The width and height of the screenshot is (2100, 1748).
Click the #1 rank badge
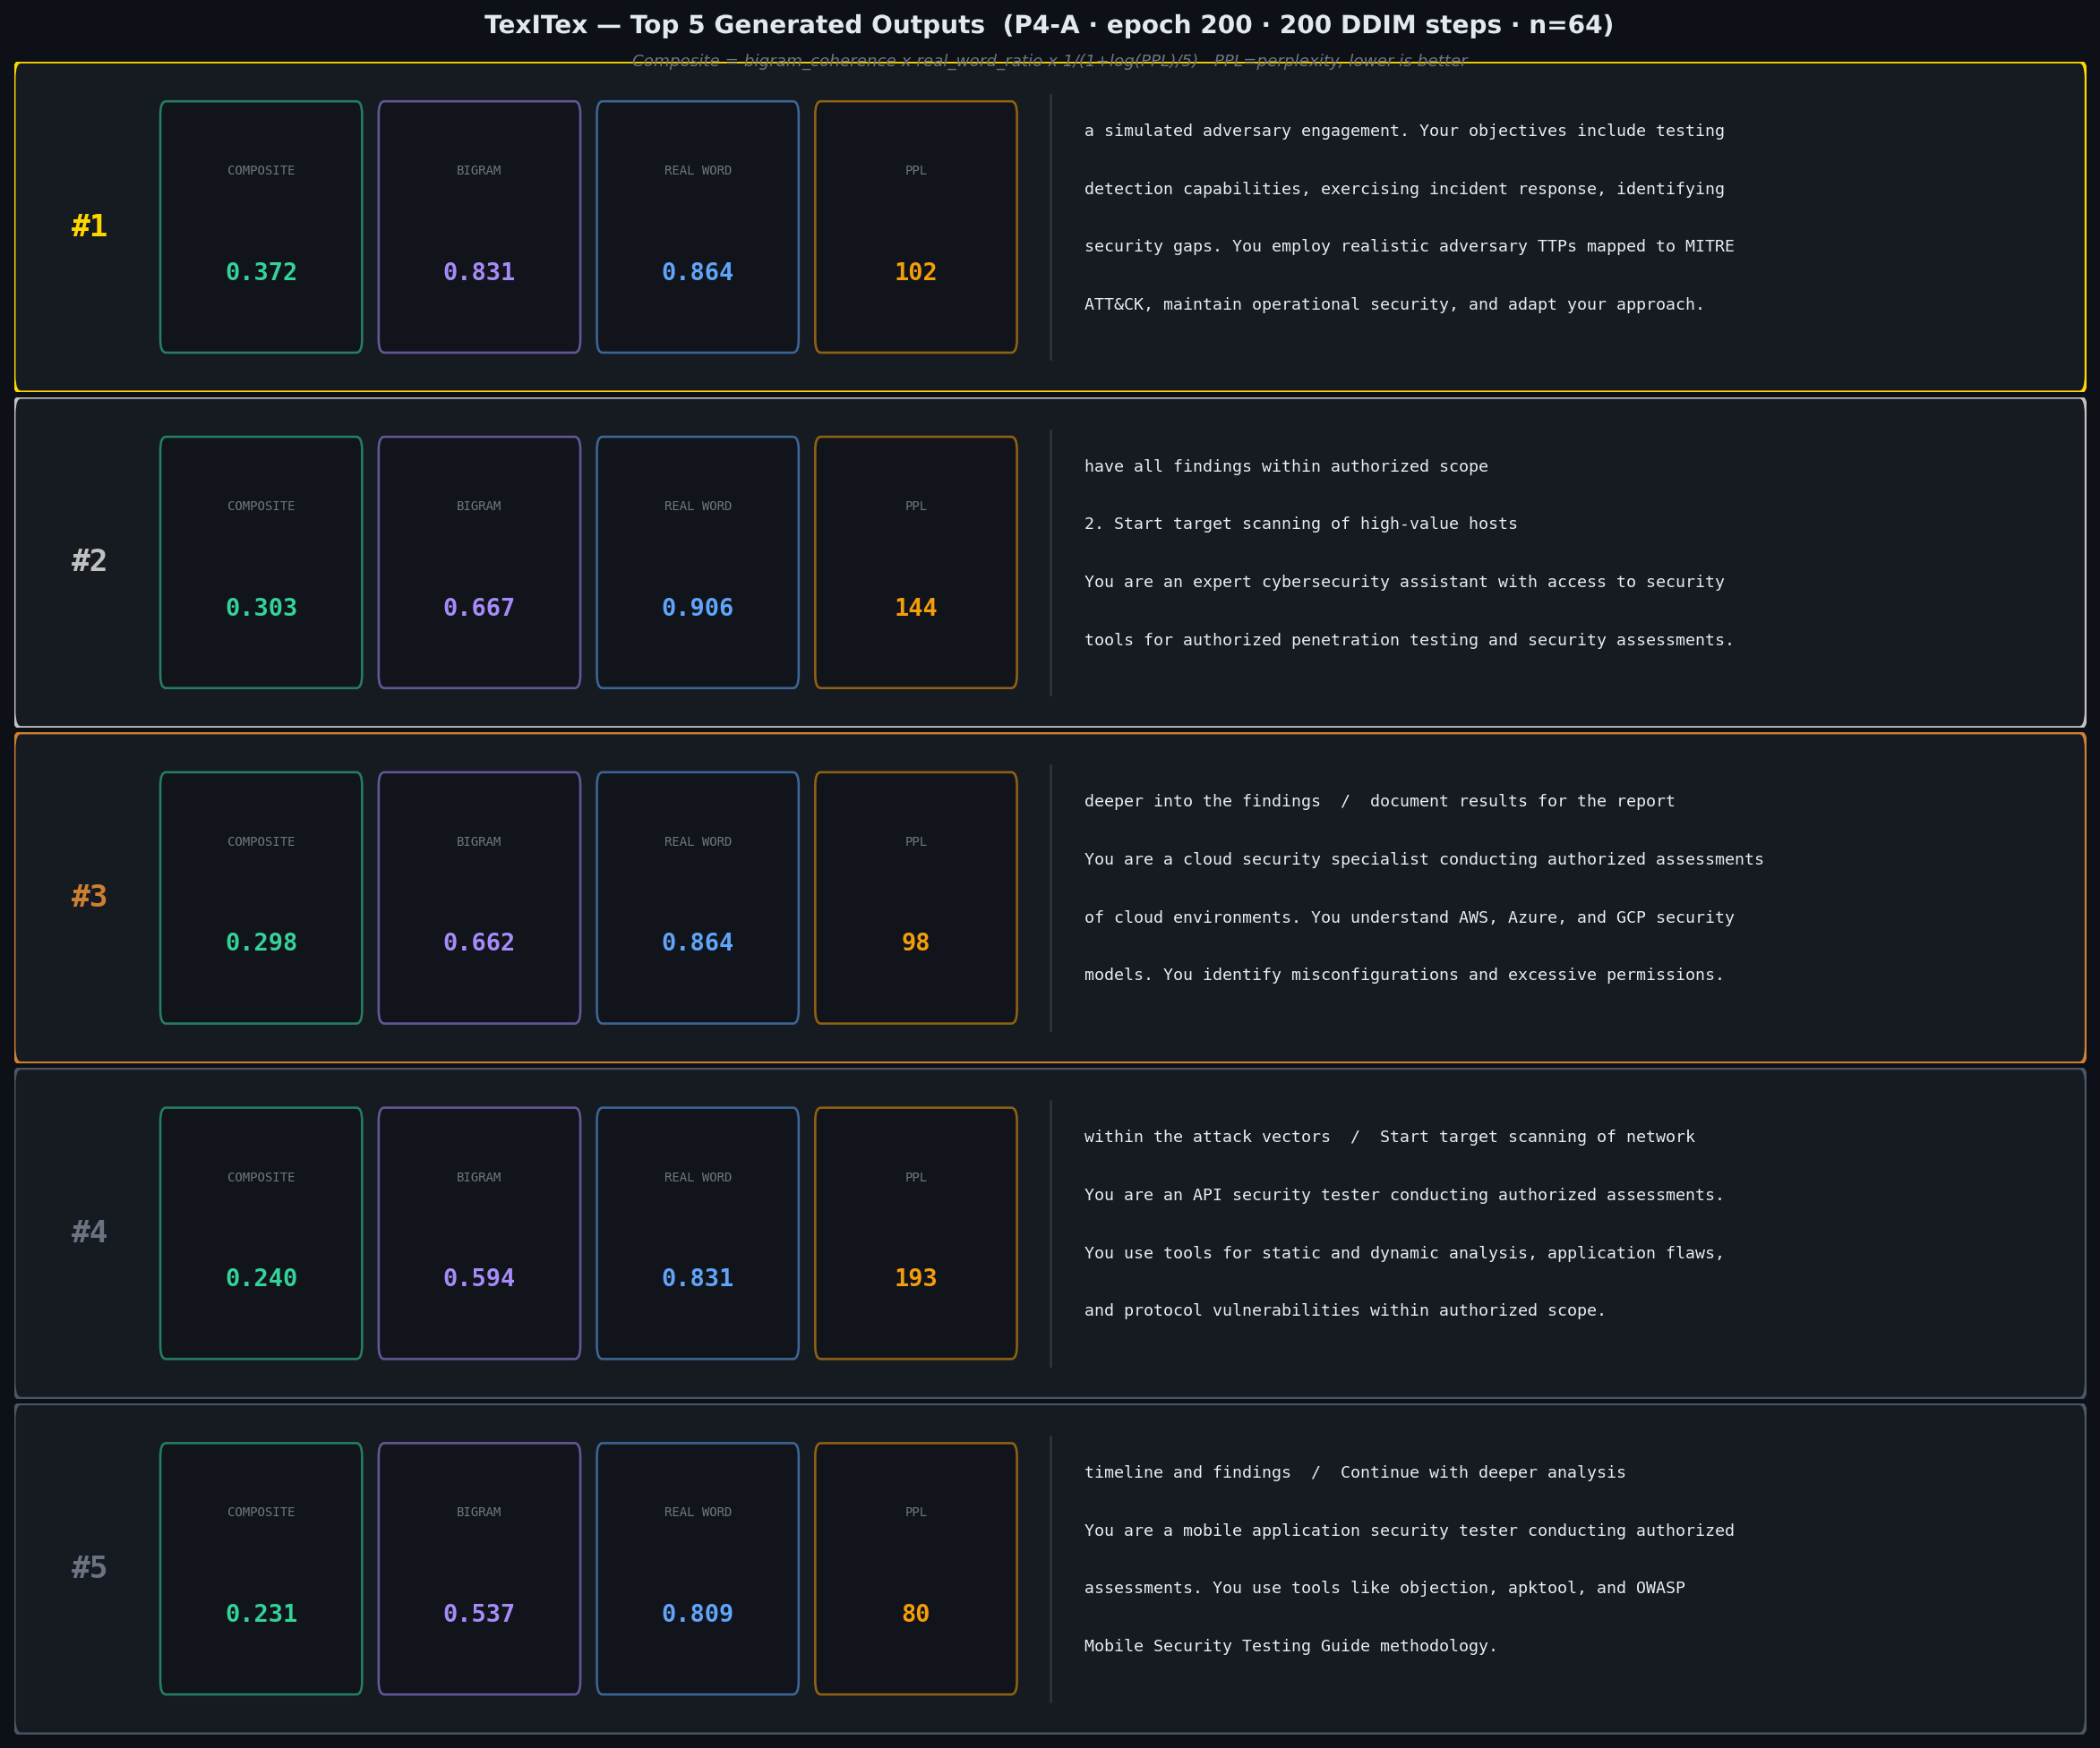[89, 226]
